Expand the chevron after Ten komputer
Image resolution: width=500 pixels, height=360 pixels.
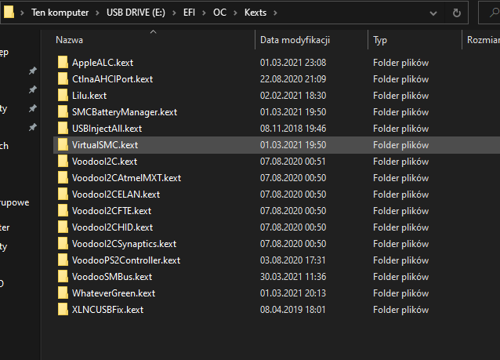(x=98, y=13)
